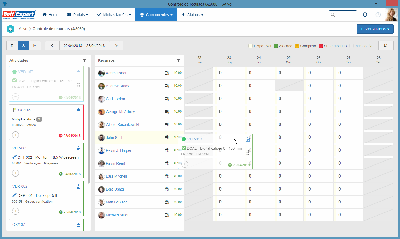Open calendar icon for Michael Miller

coord(167,215)
